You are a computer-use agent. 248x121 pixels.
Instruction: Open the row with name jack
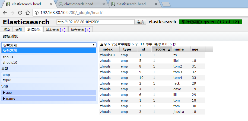(152, 83)
